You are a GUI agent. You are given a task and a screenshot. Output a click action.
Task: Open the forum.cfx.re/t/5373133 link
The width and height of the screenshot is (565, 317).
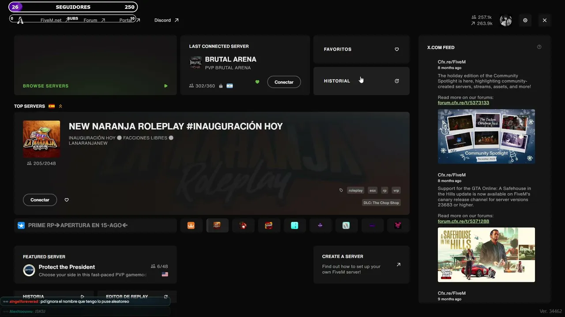coord(463,103)
